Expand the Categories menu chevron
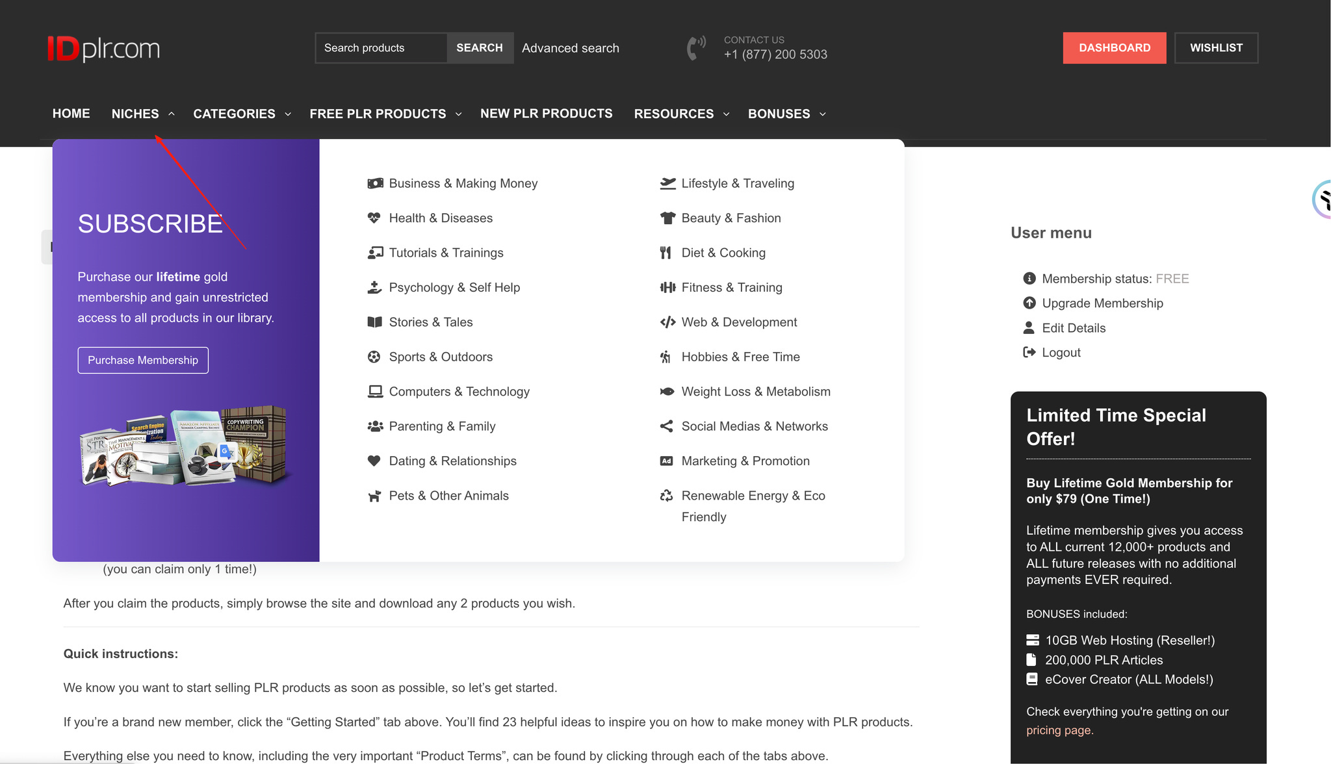 click(x=288, y=114)
